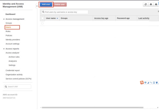
Task: Click the shirt skin icon in IME toolbar
Action: pyautogui.click(x=157, y=83)
